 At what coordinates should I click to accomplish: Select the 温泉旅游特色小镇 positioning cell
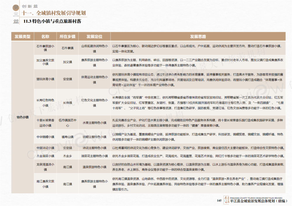94,167
